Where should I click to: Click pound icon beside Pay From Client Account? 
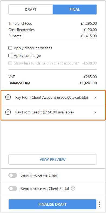point(8,97)
